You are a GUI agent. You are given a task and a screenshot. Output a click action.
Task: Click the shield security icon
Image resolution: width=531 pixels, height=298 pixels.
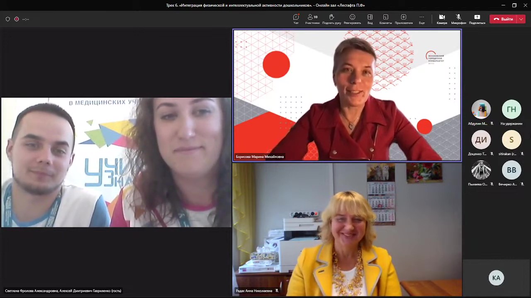(x=7, y=19)
